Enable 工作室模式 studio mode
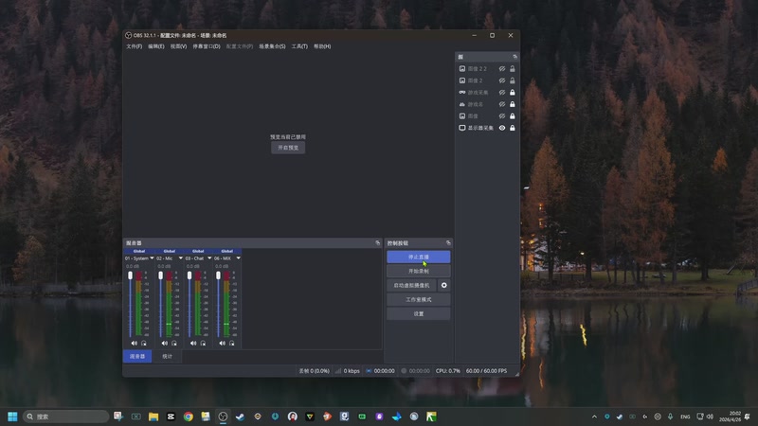This screenshot has width=758, height=426. point(419,299)
